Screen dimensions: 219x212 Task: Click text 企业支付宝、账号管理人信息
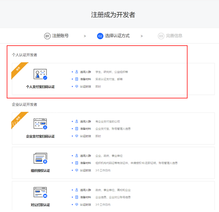tap(113, 129)
